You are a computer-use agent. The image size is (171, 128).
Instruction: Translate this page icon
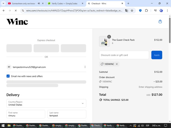click(x=126, y=11)
